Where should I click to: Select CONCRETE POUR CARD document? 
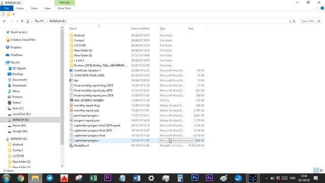pyautogui.click(x=89, y=75)
